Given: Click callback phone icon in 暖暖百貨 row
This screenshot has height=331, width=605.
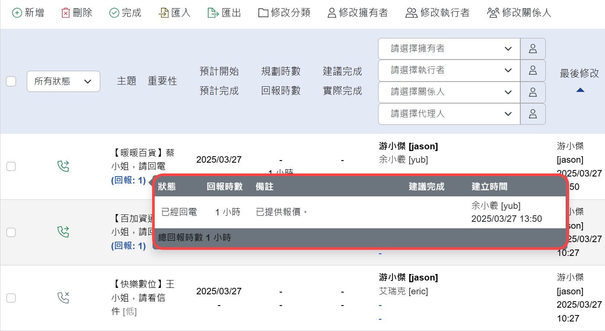Looking at the screenshot, I should click(x=64, y=166).
